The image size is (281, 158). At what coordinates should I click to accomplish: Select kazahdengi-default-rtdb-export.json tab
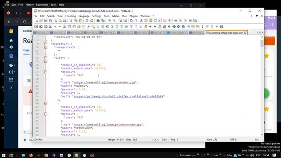point(226,32)
